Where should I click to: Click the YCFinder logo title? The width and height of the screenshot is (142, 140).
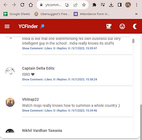(28, 26)
